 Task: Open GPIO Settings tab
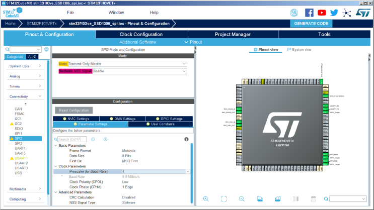pos(169,119)
